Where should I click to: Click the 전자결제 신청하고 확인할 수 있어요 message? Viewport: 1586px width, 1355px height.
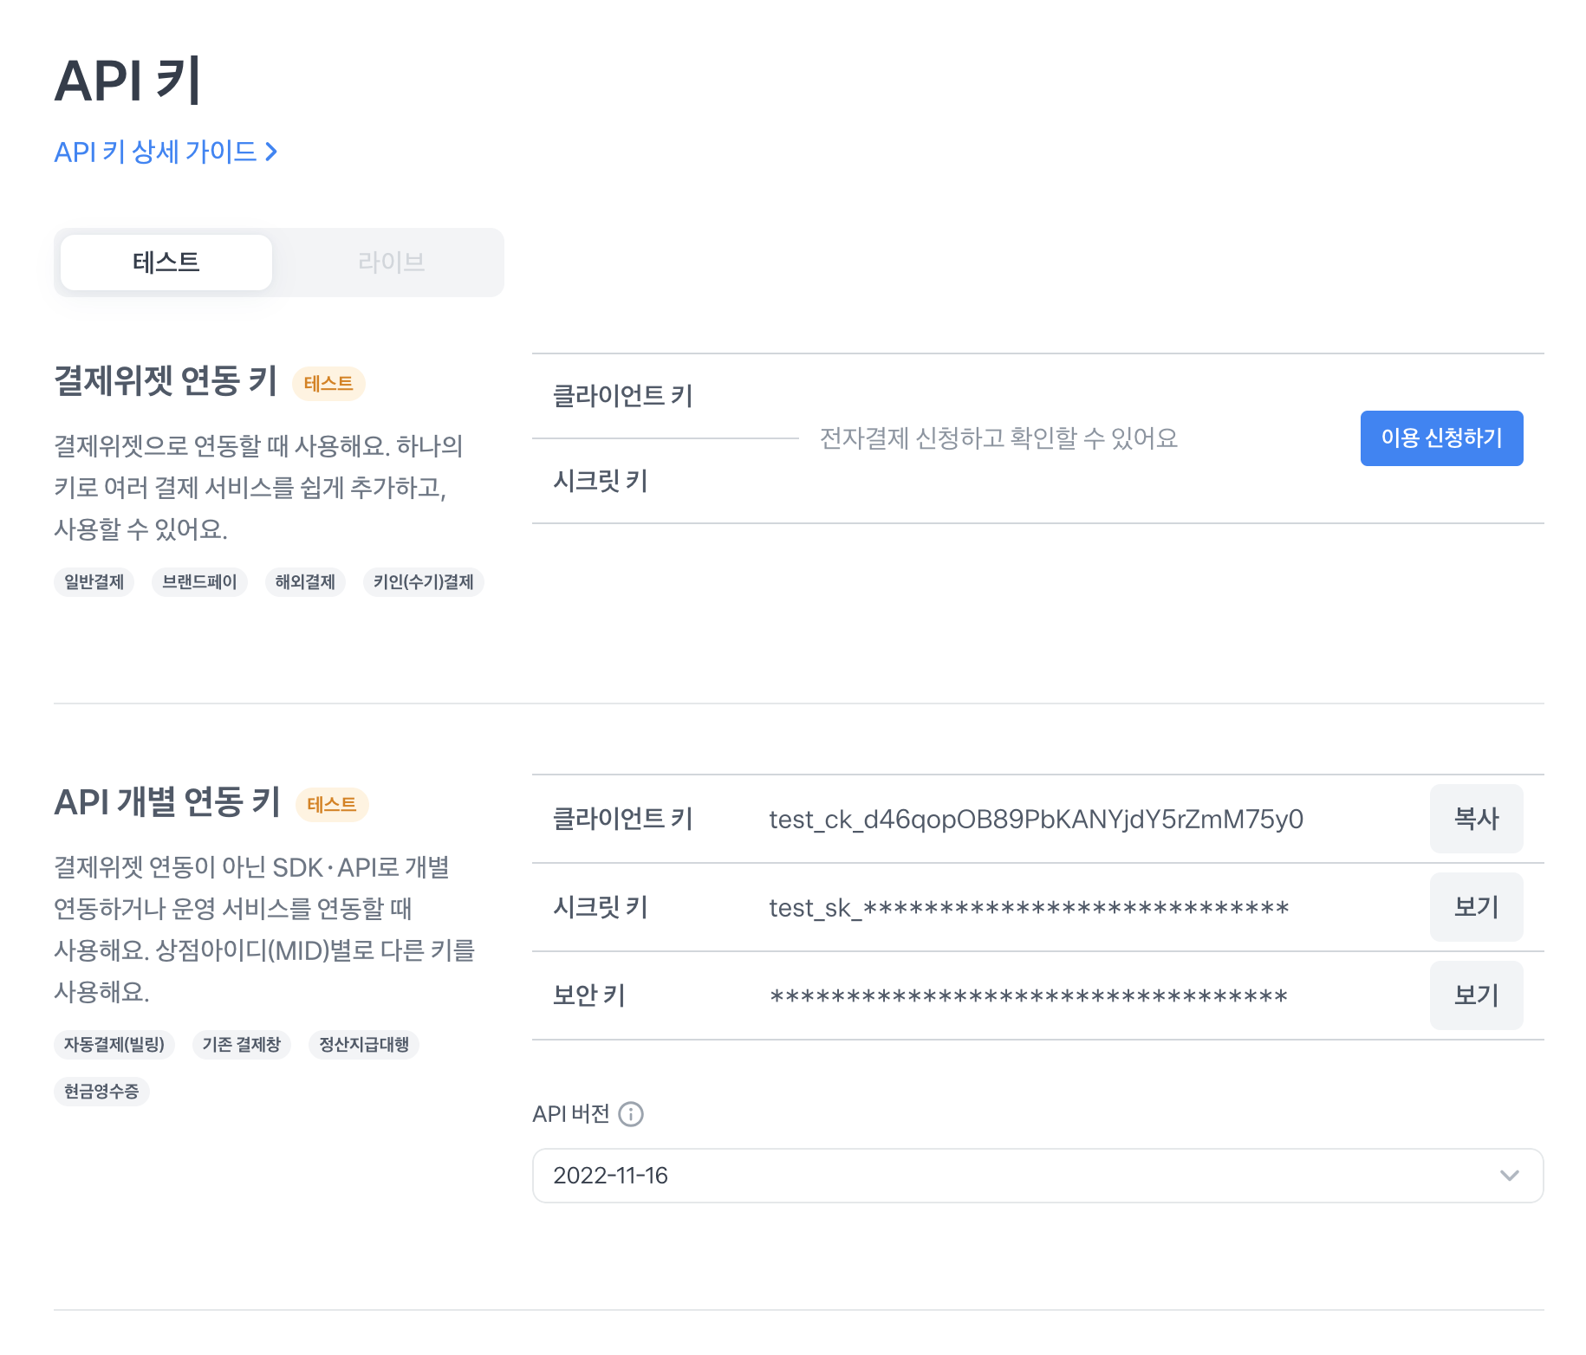click(x=998, y=438)
